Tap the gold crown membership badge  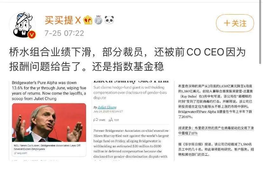88,20
